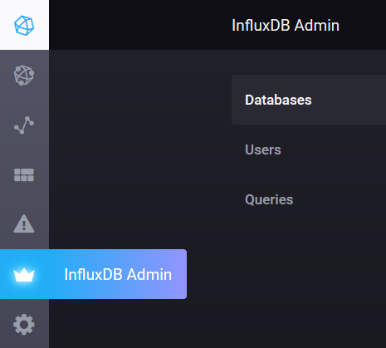Click the highlighted blue-purple sidebar menu item
Image resolution: width=386 pixels, height=348 pixels.
click(93, 274)
